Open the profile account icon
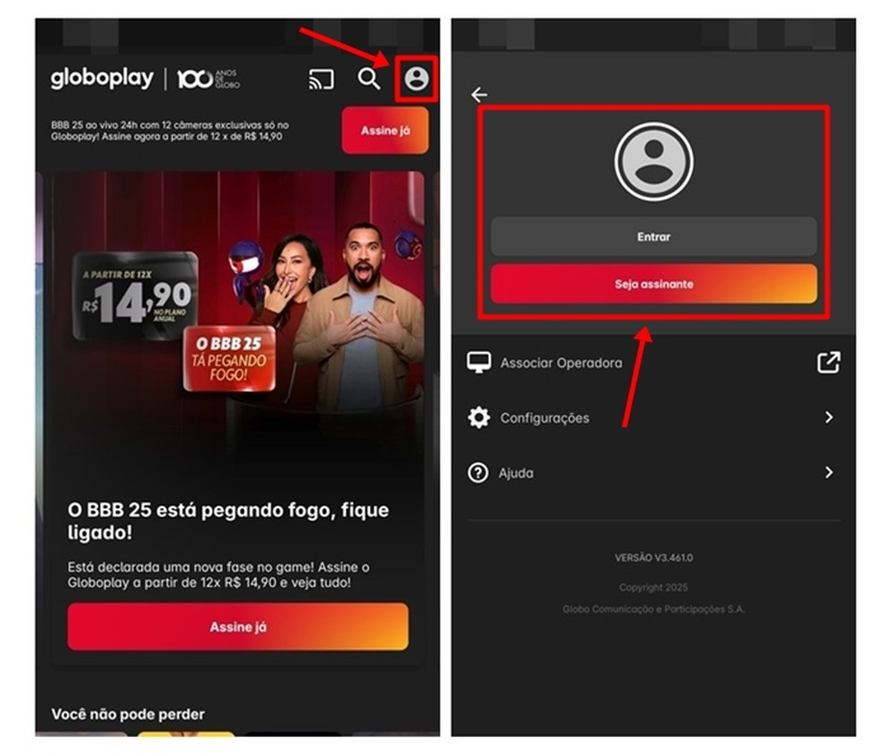The height and width of the screenshot is (756, 884). coord(417,78)
